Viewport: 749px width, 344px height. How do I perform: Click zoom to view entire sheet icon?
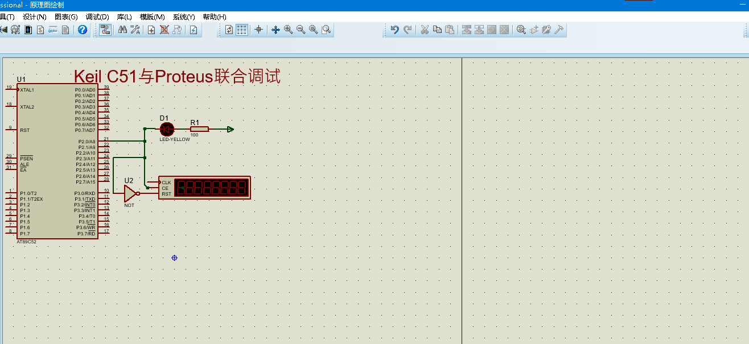tap(314, 30)
